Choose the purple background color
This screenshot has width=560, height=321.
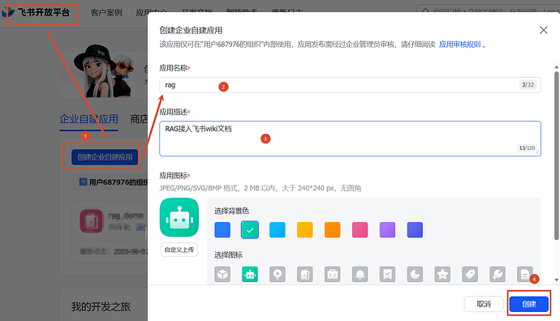coord(387,229)
